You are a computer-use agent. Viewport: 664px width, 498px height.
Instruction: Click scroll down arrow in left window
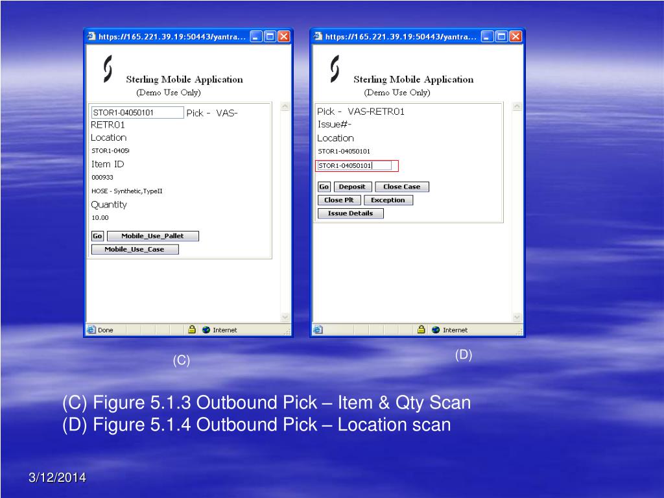click(285, 316)
